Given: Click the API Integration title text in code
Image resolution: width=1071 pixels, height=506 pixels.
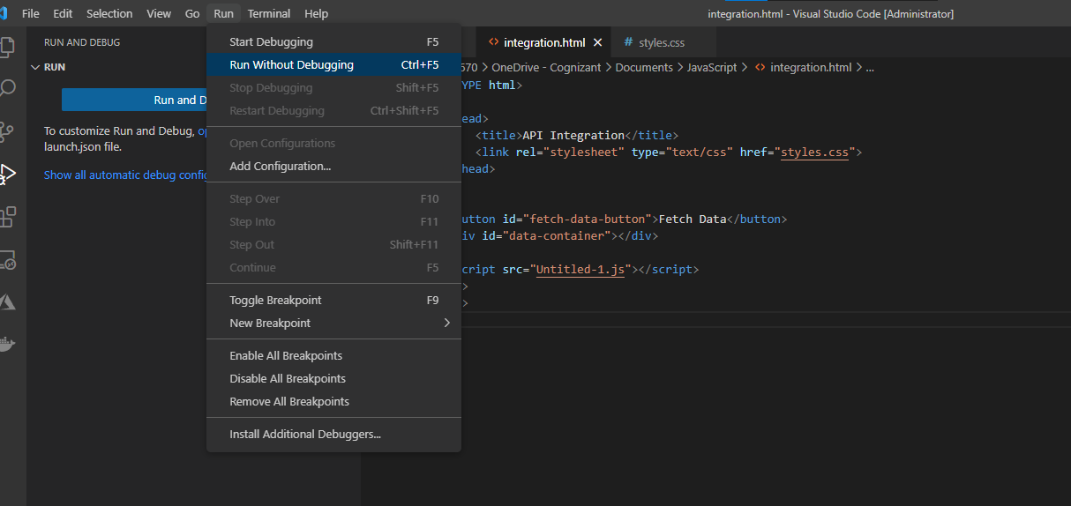Looking at the screenshot, I should (x=573, y=136).
